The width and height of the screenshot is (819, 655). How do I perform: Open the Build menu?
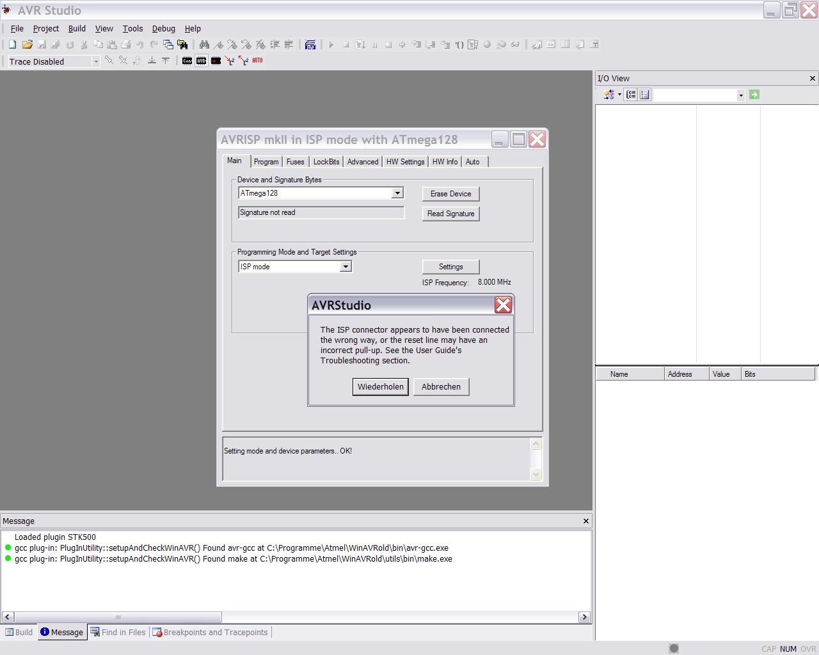(77, 29)
